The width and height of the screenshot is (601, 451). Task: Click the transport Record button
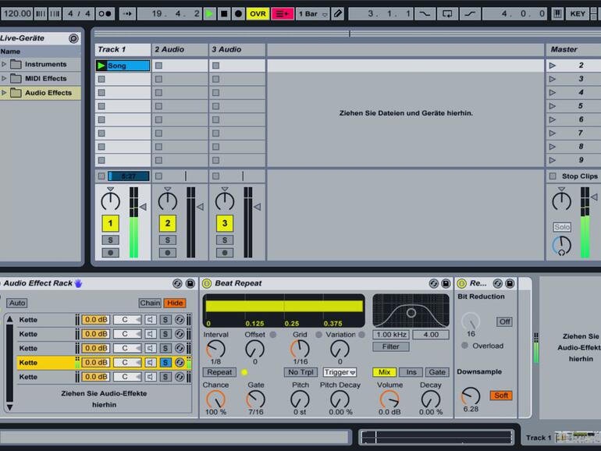[x=238, y=13]
